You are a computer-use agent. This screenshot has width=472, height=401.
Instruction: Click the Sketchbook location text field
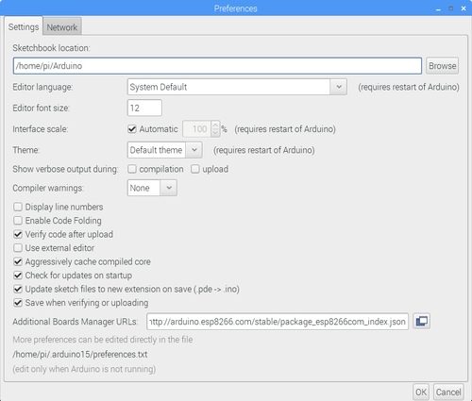[x=217, y=66]
